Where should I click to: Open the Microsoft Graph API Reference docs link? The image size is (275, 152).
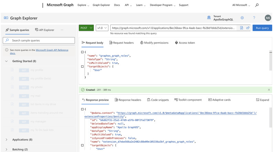tap(52, 50)
